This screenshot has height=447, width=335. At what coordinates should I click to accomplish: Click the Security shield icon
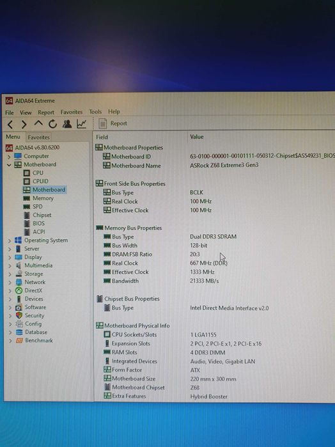pyautogui.click(x=19, y=315)
